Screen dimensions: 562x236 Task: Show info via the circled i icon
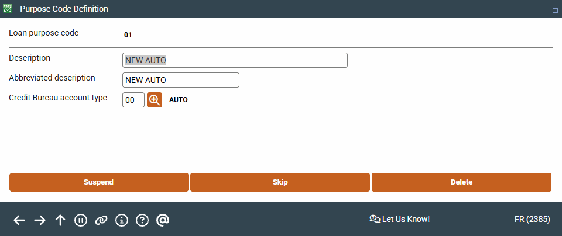click(x=122, y=220)
